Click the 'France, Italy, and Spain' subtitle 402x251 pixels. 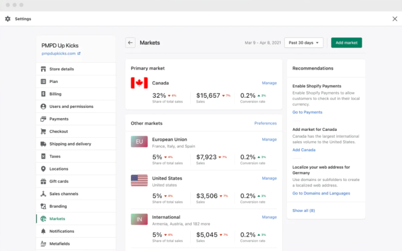174,146
